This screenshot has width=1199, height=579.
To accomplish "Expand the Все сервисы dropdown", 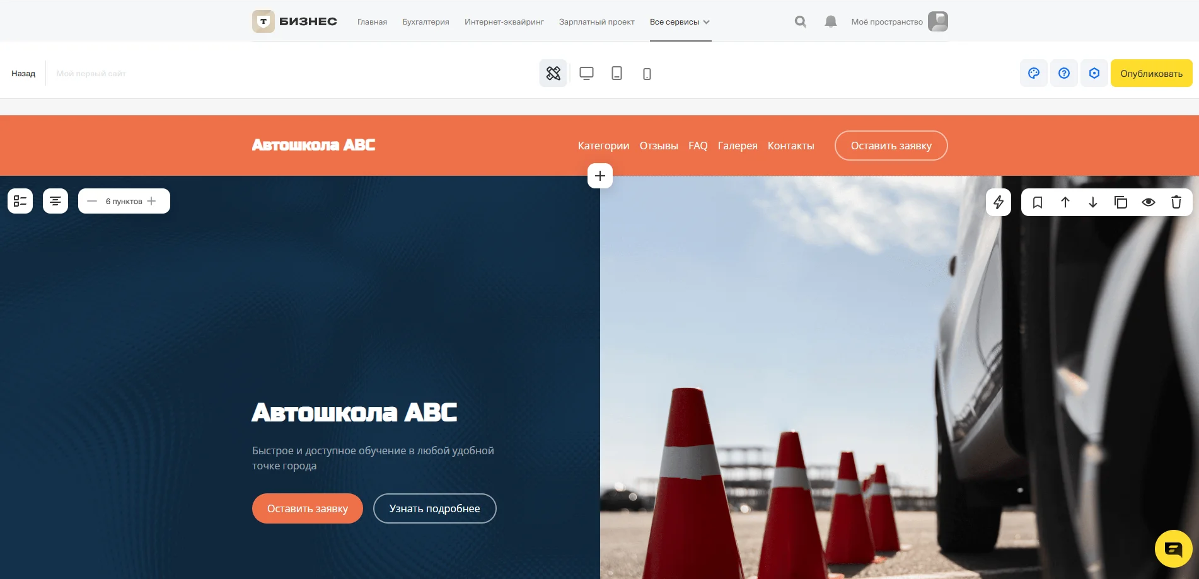I will [x=680, y=22].
